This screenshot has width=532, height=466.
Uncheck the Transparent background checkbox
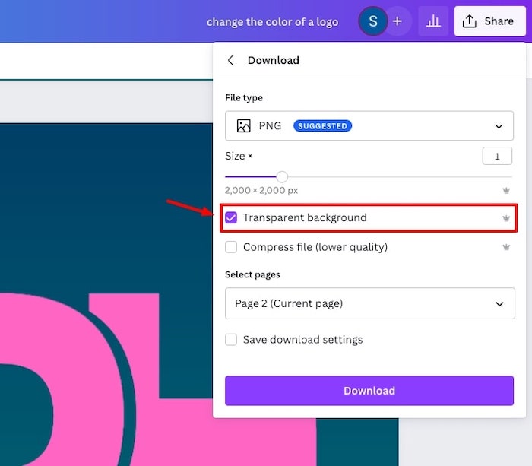point(231,217)
